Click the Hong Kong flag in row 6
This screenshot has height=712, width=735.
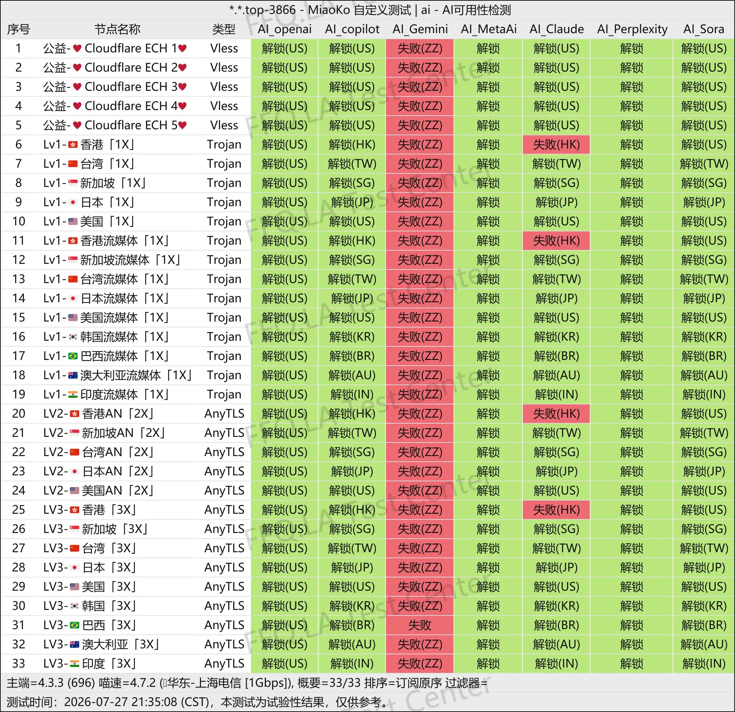click(x=73, y=145)
